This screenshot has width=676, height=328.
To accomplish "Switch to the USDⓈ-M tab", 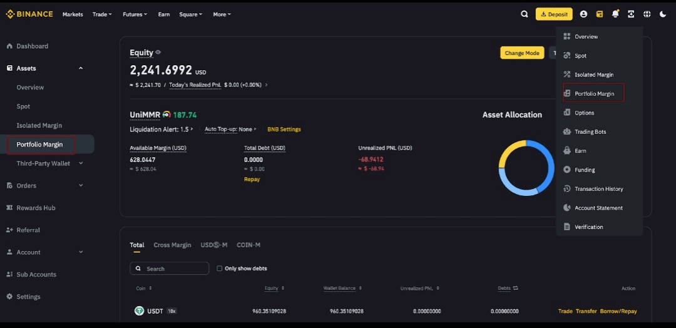I will [x=214, y=245].
